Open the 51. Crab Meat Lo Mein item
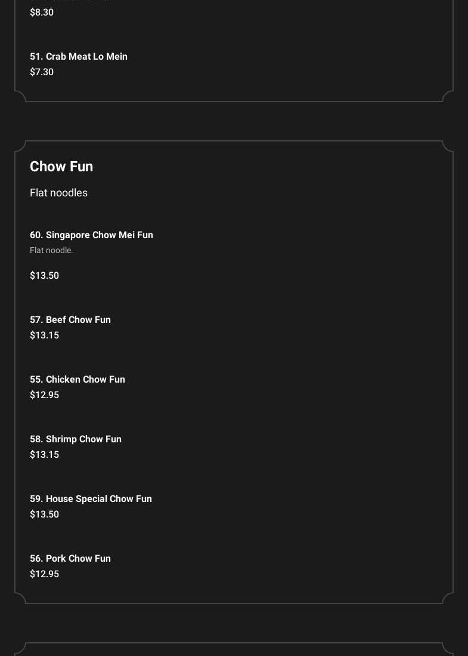 (79, 57)
